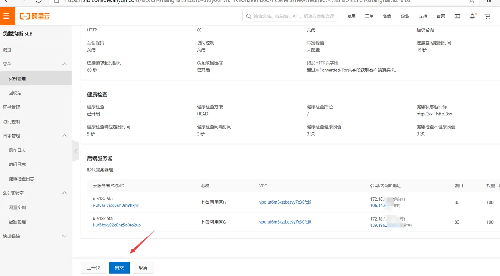Open the Cloud Shell terminal icon
The image size is (500, 276).
click(457, 16)
